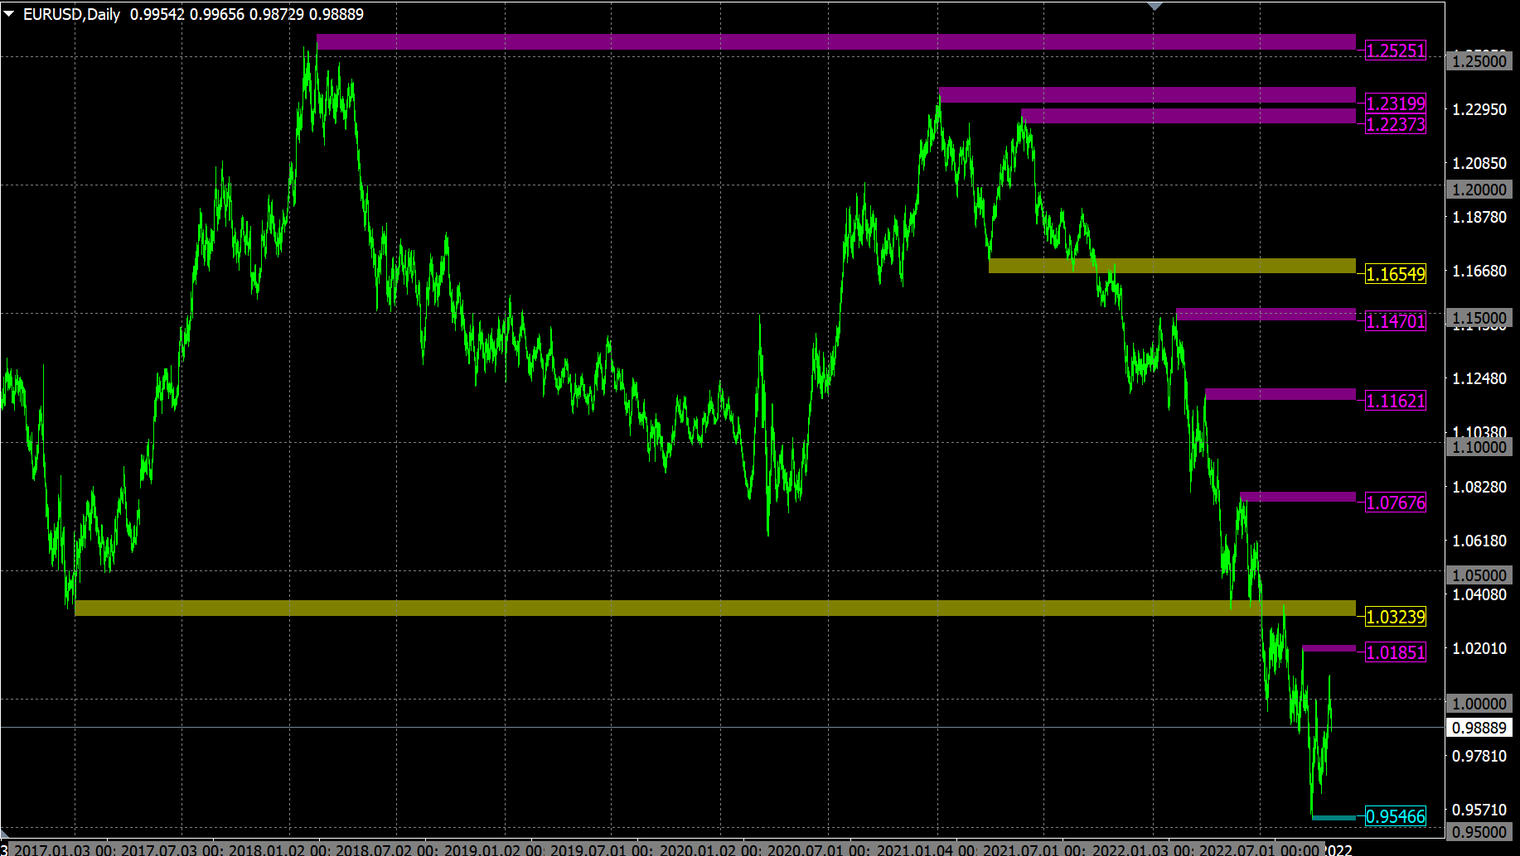This screenshot has height=856, width=1520.
Task: Click the chart shift triangle marker at top
Action: (1155, 6)
